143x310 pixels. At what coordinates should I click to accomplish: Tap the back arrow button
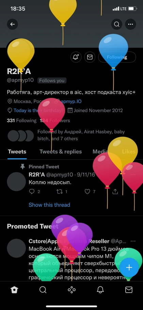point(13,24)
